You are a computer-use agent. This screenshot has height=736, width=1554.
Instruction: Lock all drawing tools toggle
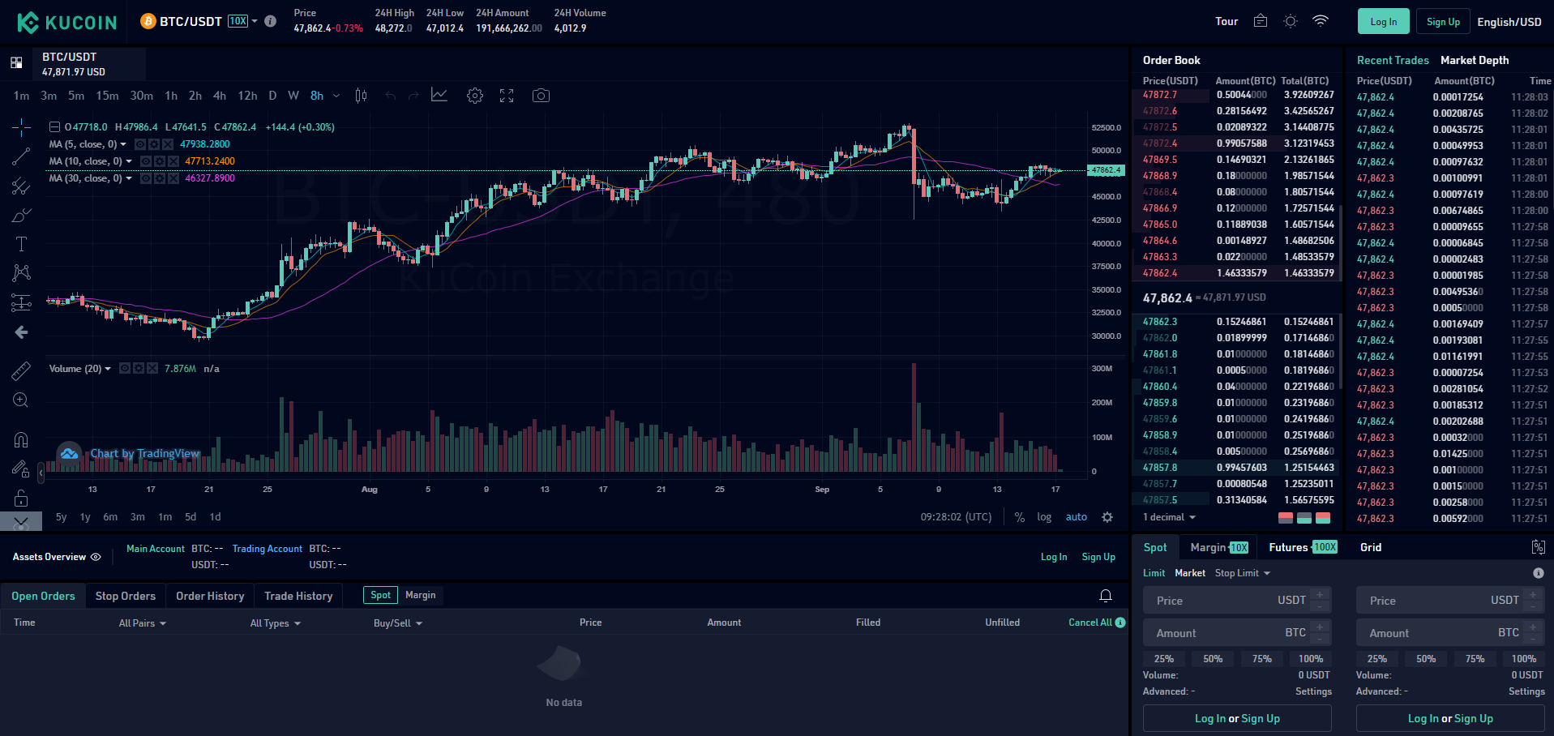coord(21,498)
